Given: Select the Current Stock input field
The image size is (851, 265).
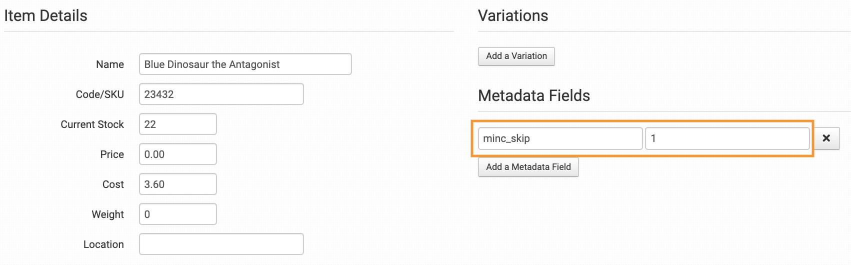Looking at the screenshot, I should pos(177,124).
